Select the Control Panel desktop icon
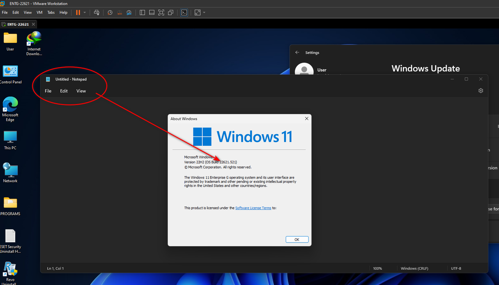 tap(11, 75)
